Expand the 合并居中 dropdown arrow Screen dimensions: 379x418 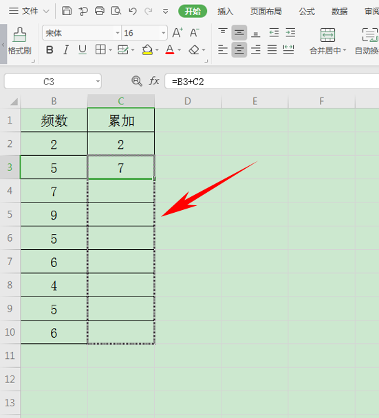point(345,50)
